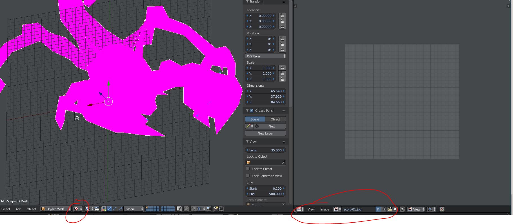Image resolution: width=513 pixels, height=224 pixels.
Task: Switch Grease Pencil source to Object
Action: [x=275, y=119]
